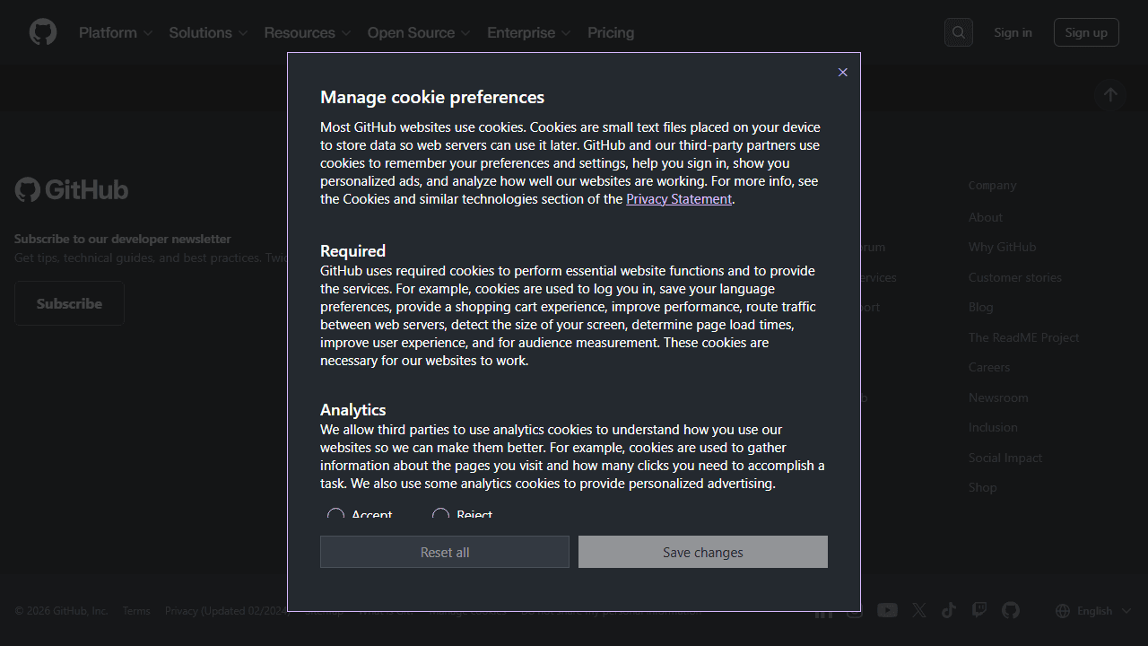Open the Careers link
The image size is (1148, 646).
[989, 367]
